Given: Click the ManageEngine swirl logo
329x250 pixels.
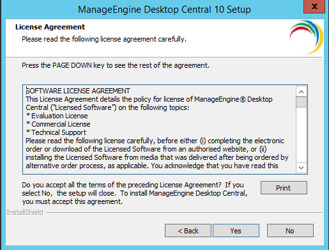Looking at the screenshot, I should [x=306, y=37].
